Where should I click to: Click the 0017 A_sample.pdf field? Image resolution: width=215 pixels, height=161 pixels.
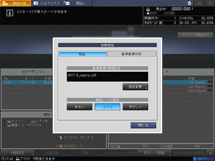pos(107,77)
